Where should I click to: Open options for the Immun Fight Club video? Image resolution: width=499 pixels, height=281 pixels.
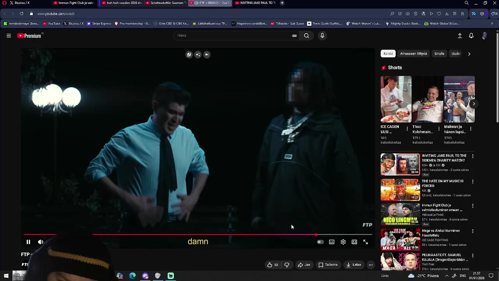pyautogui.click(x=472, y=206)
